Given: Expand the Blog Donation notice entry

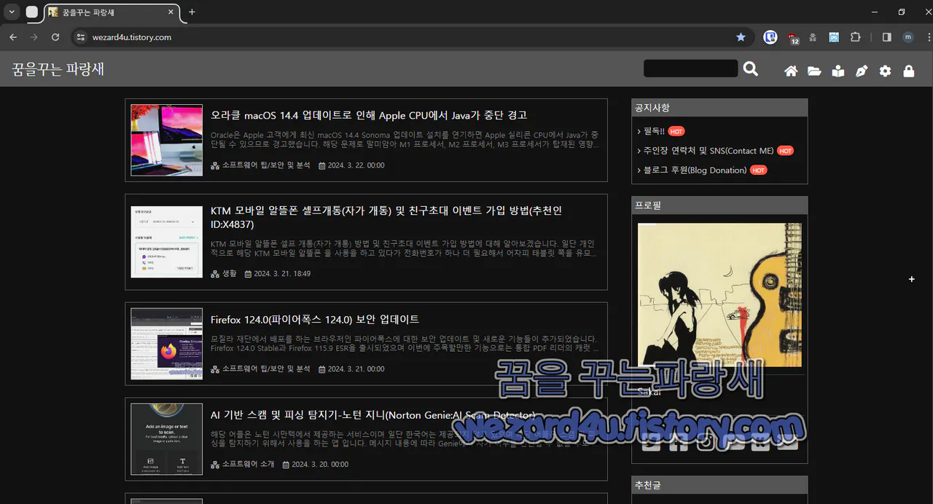Looking at the screenshot, I should point(699,170).
